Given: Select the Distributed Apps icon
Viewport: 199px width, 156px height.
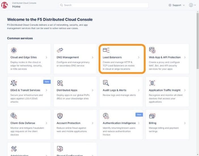Looking at the screenshot, I should coord(60,83).
